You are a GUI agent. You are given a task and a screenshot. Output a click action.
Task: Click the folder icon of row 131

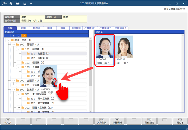pos(28,72)
